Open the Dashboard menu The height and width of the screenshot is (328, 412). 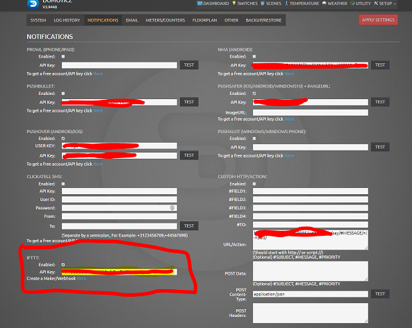coord(213,3)
